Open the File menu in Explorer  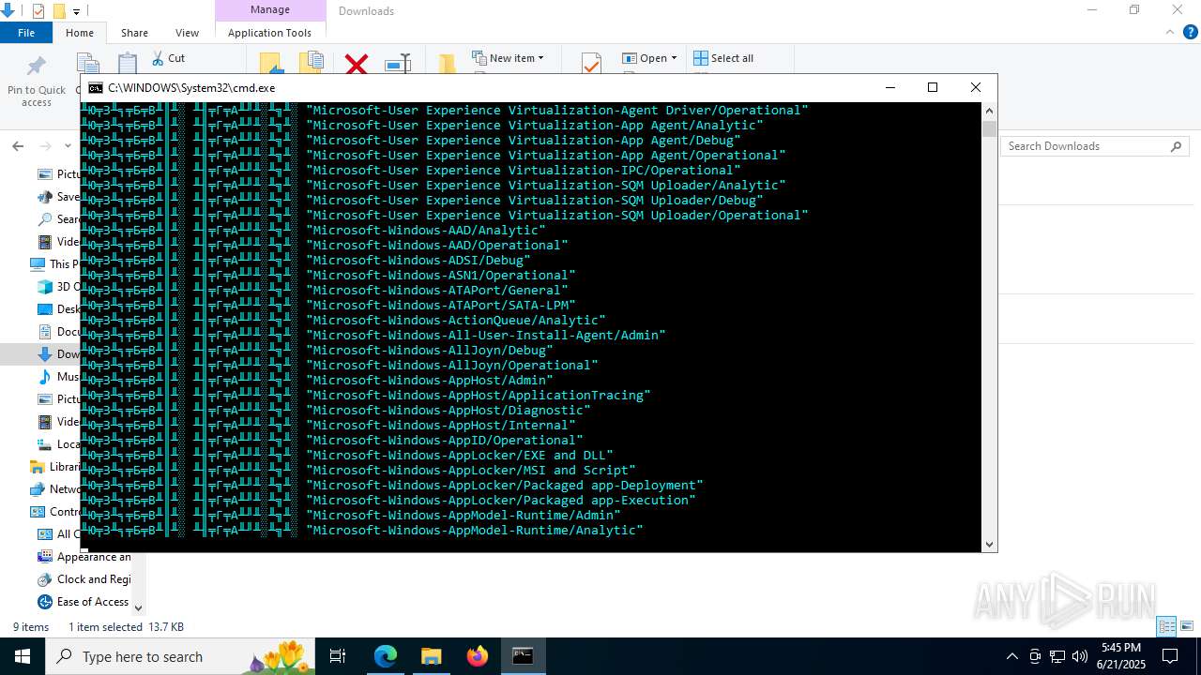pyautogui.click(x=26, y=33)
